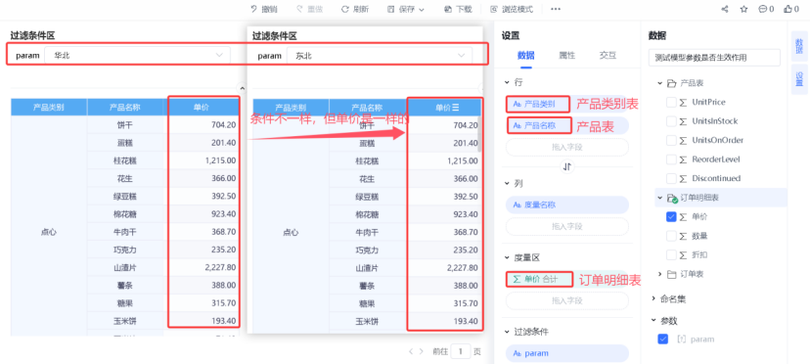Expand the 命名集 section
Viewport: 811px width, 364px height.
(653, 298)
